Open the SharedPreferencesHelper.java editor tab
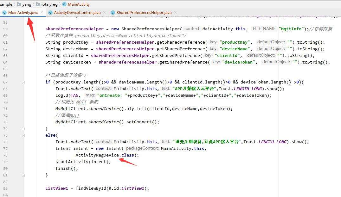The width and height of the screenshot is (341, 197). [144, 13]
